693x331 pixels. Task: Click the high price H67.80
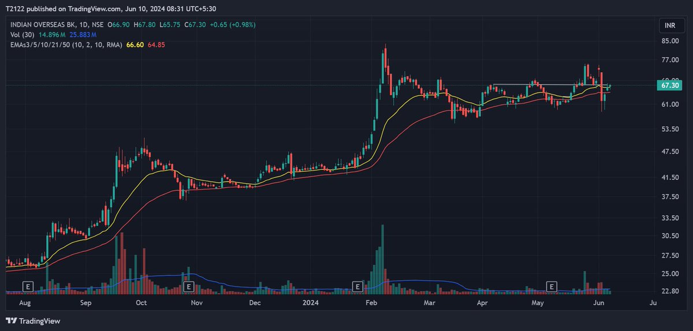[x=144, y=25]
